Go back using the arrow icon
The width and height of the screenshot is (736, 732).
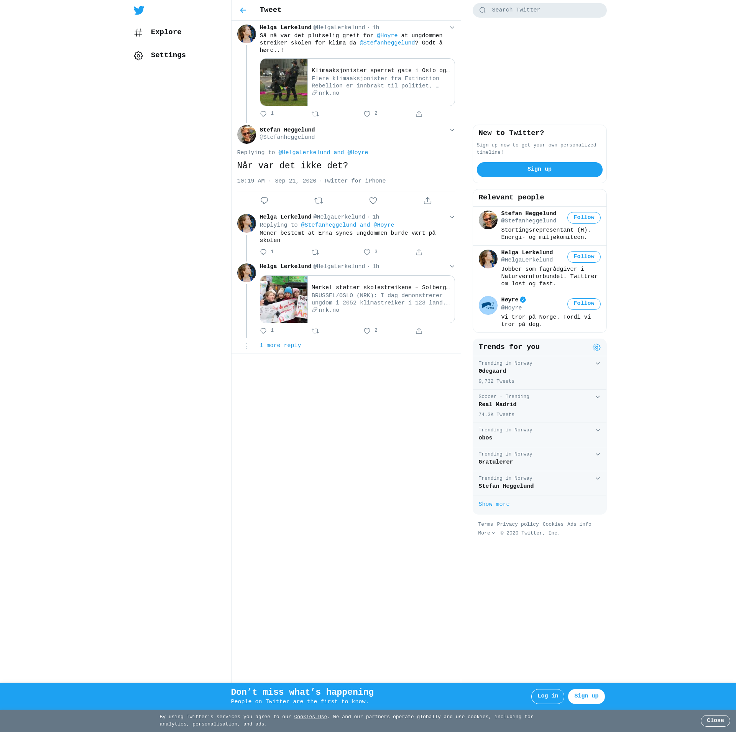click(243, 10)
